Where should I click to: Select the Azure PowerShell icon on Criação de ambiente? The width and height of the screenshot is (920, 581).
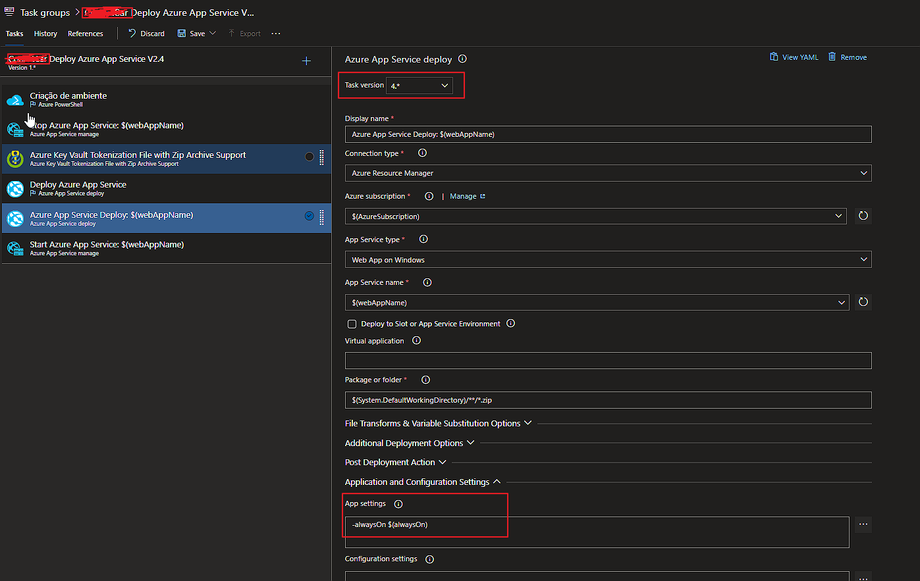click(14, 99)
